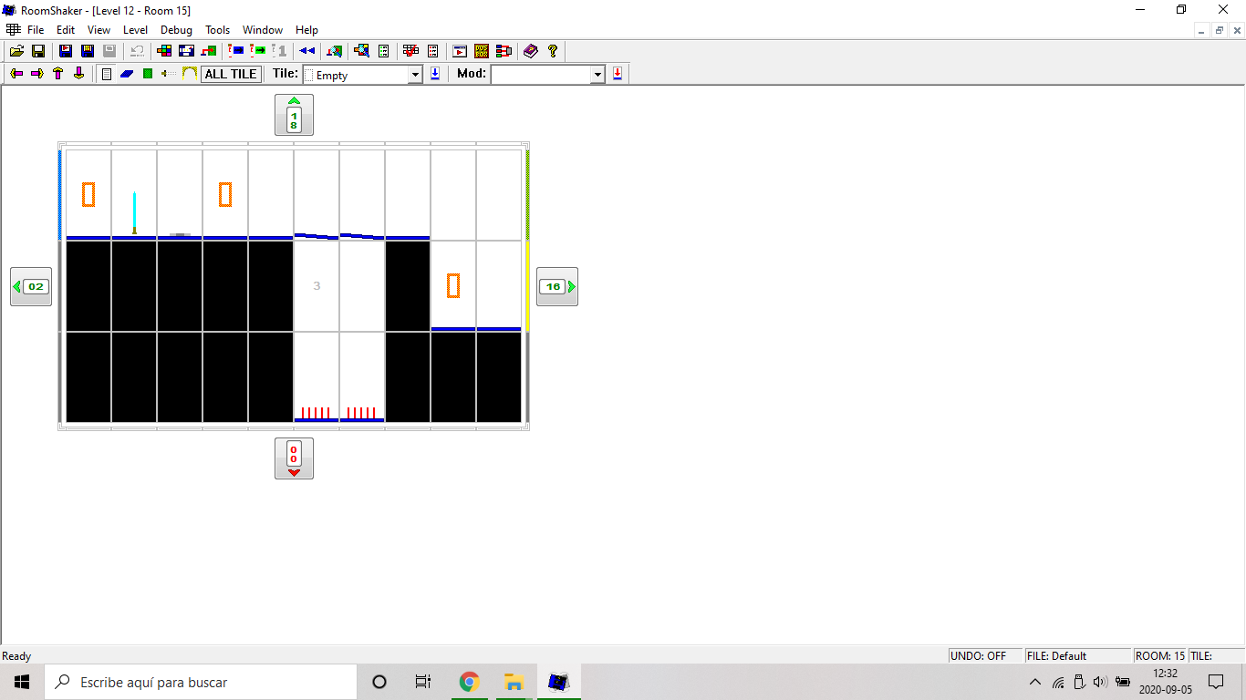Click the ROOM: 15 status text
The width and height of the screenshot is (1246, 700).
point(1160,656)
